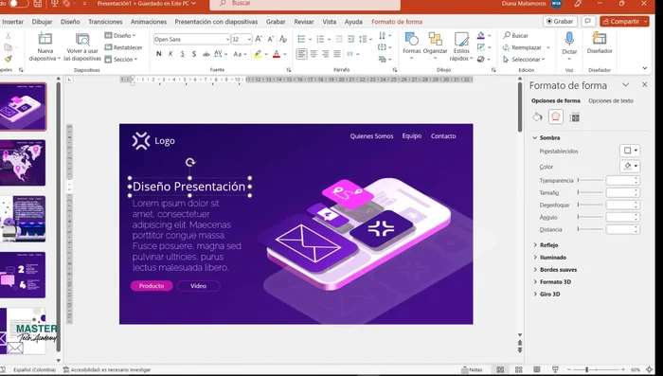
Task: Click the Desenfoque slider
Action: coord(590,205)
